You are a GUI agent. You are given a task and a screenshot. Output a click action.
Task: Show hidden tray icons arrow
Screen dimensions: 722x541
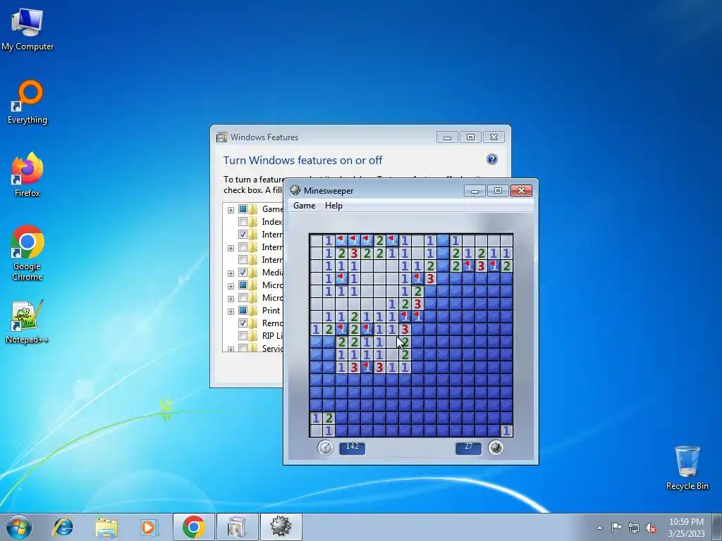(x=599, y=528)
